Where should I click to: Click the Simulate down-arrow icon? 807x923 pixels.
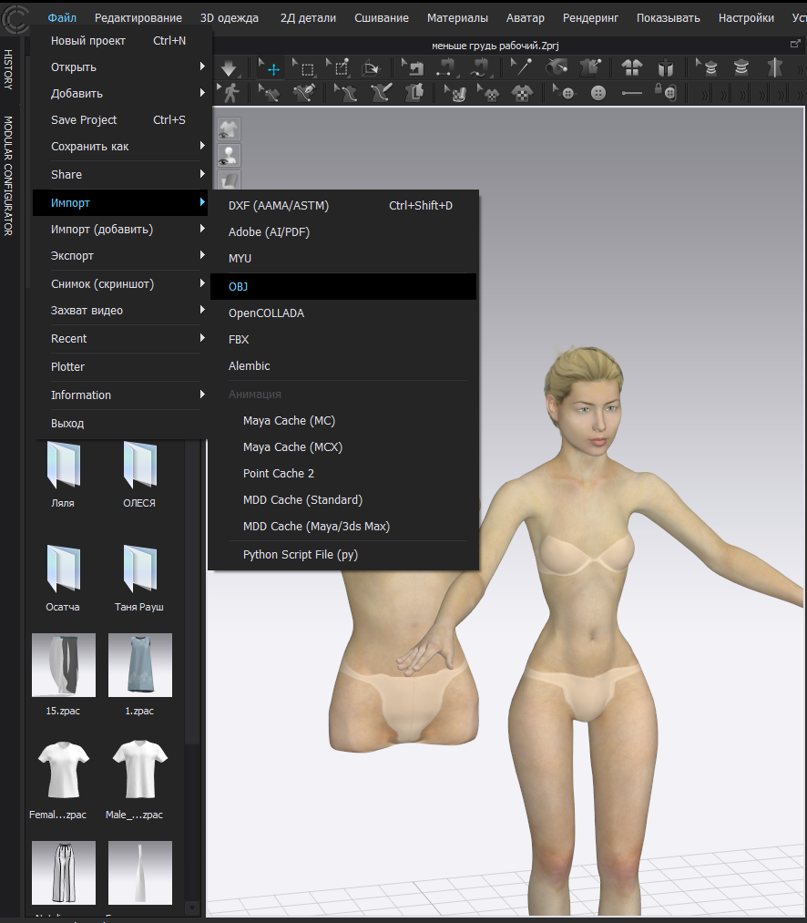229,68
